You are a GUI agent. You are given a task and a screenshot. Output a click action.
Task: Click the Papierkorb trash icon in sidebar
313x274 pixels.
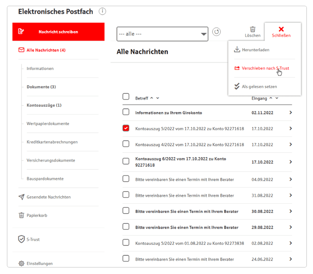click(x=21, y=216)
